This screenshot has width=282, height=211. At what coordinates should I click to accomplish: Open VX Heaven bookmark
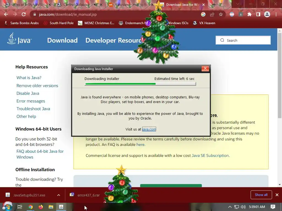coord(204,23)
